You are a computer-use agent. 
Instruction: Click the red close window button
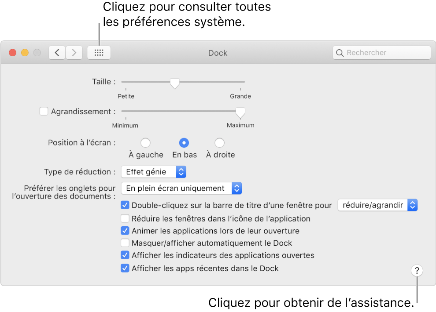click(x=12, y=53)
